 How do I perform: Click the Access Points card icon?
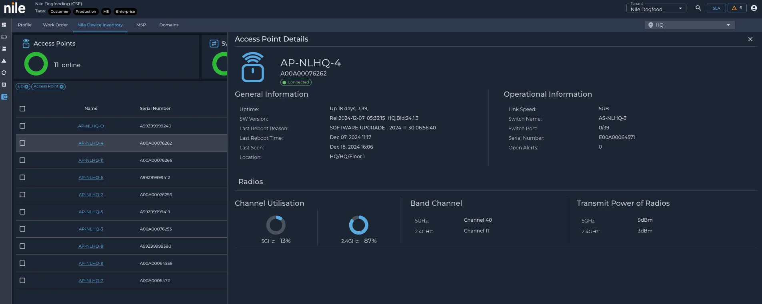[x=26, y=43]
